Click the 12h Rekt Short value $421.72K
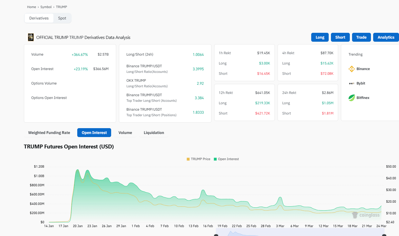399x236 pixels. (263, 113)
